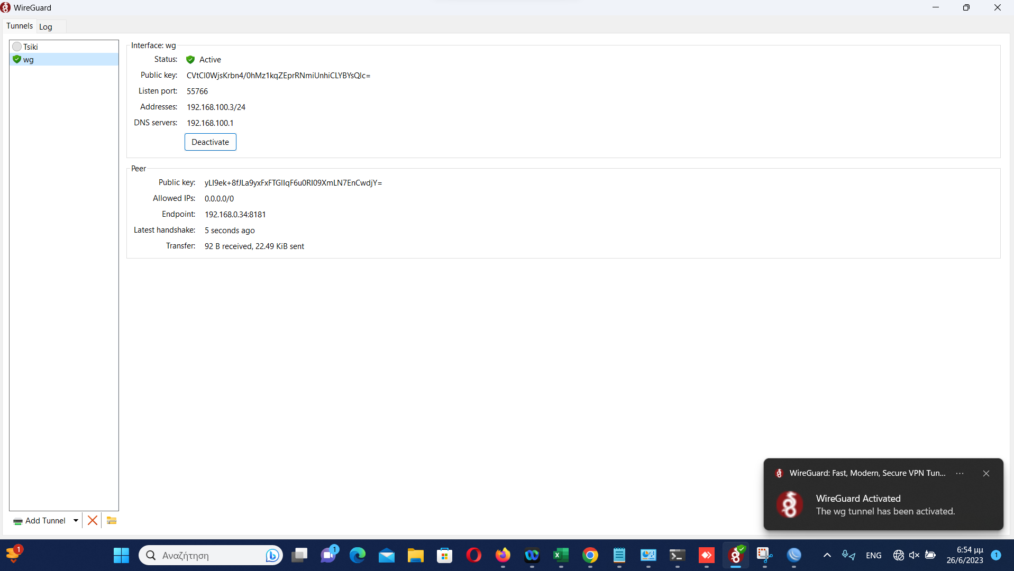Remove the selected wg tunnel
Screen dimensions: 1014x571
click(x=93, y=520)
